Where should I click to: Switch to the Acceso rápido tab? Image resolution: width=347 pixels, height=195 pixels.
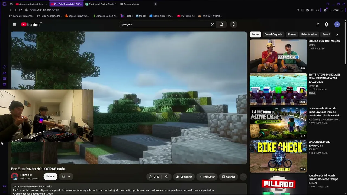[131, 4]
